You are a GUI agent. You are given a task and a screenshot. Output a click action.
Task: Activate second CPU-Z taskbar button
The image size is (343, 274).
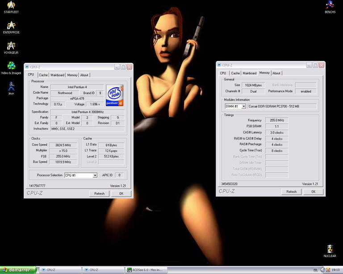(x=104, y=270)
